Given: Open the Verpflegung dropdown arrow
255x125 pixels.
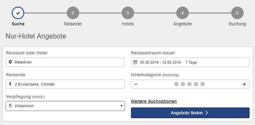Looking at the screenshot, I should click(x=121, y=106).
